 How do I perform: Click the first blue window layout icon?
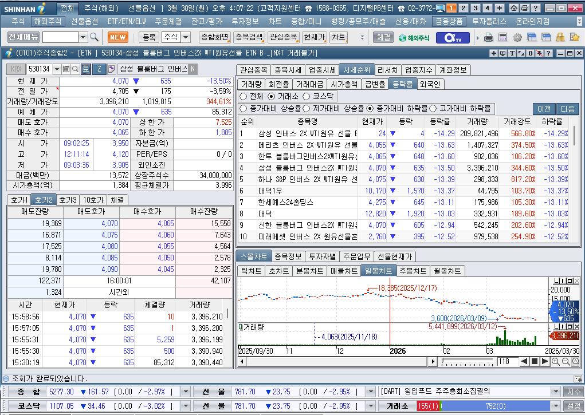[532, 37]
